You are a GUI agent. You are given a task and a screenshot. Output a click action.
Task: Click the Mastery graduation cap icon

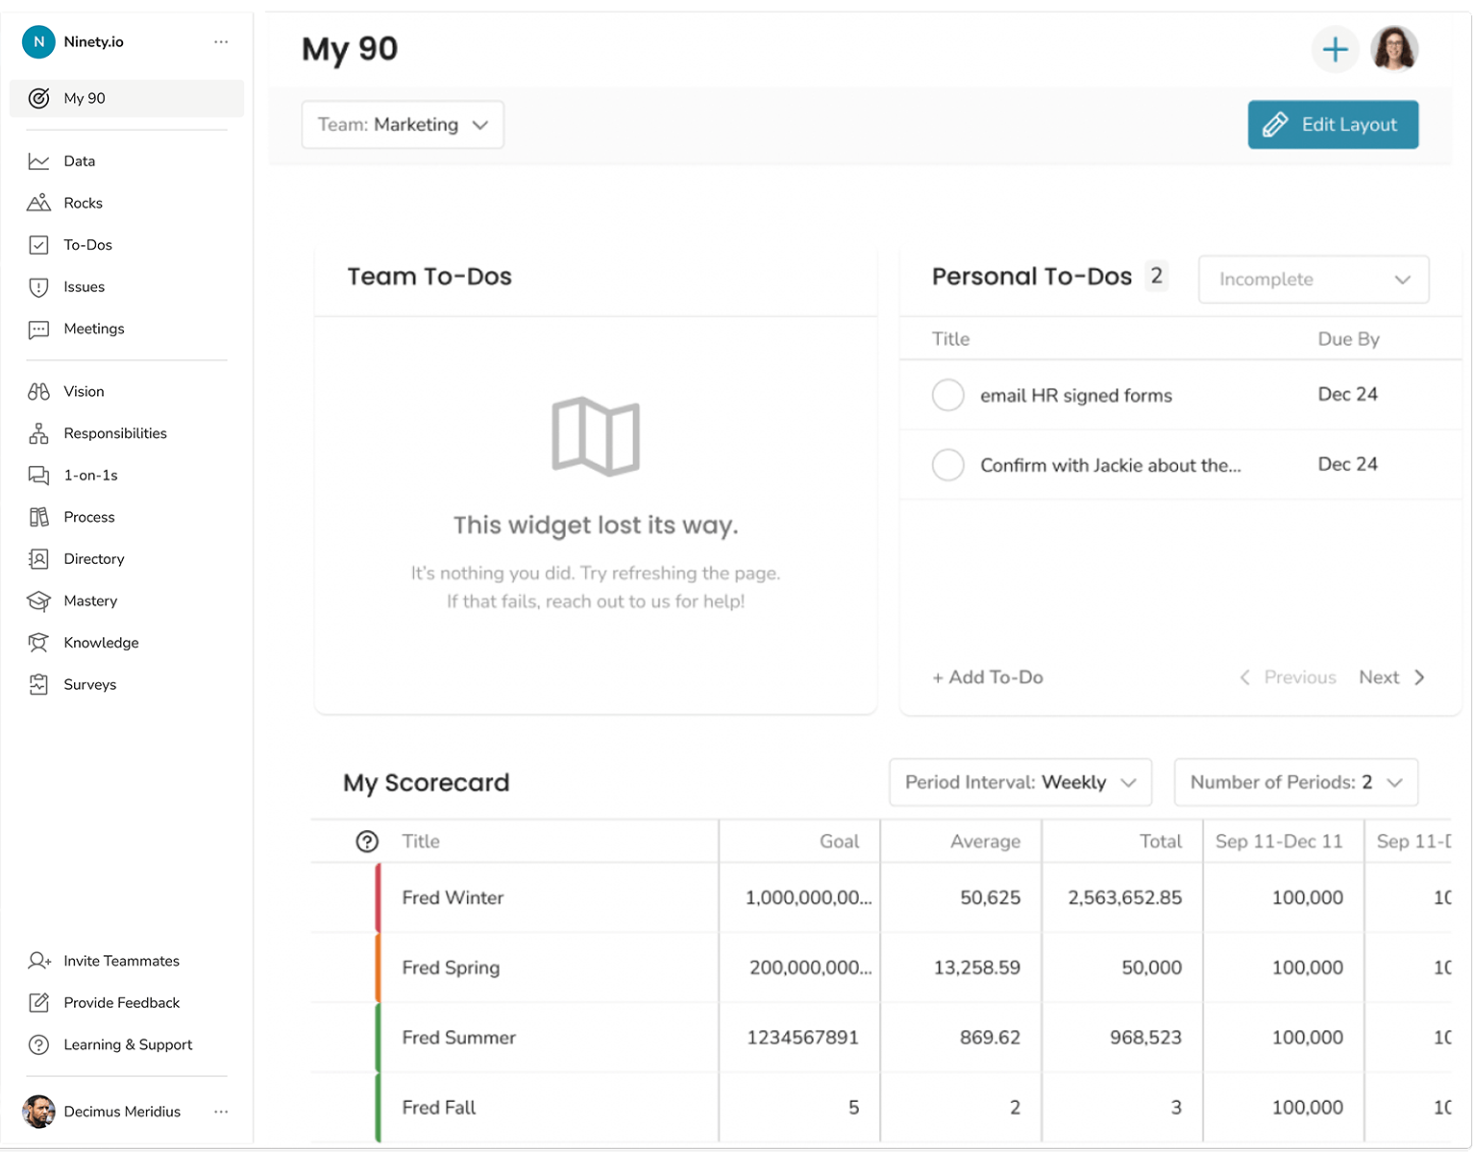pyautogui.click(x=38, y=601)
